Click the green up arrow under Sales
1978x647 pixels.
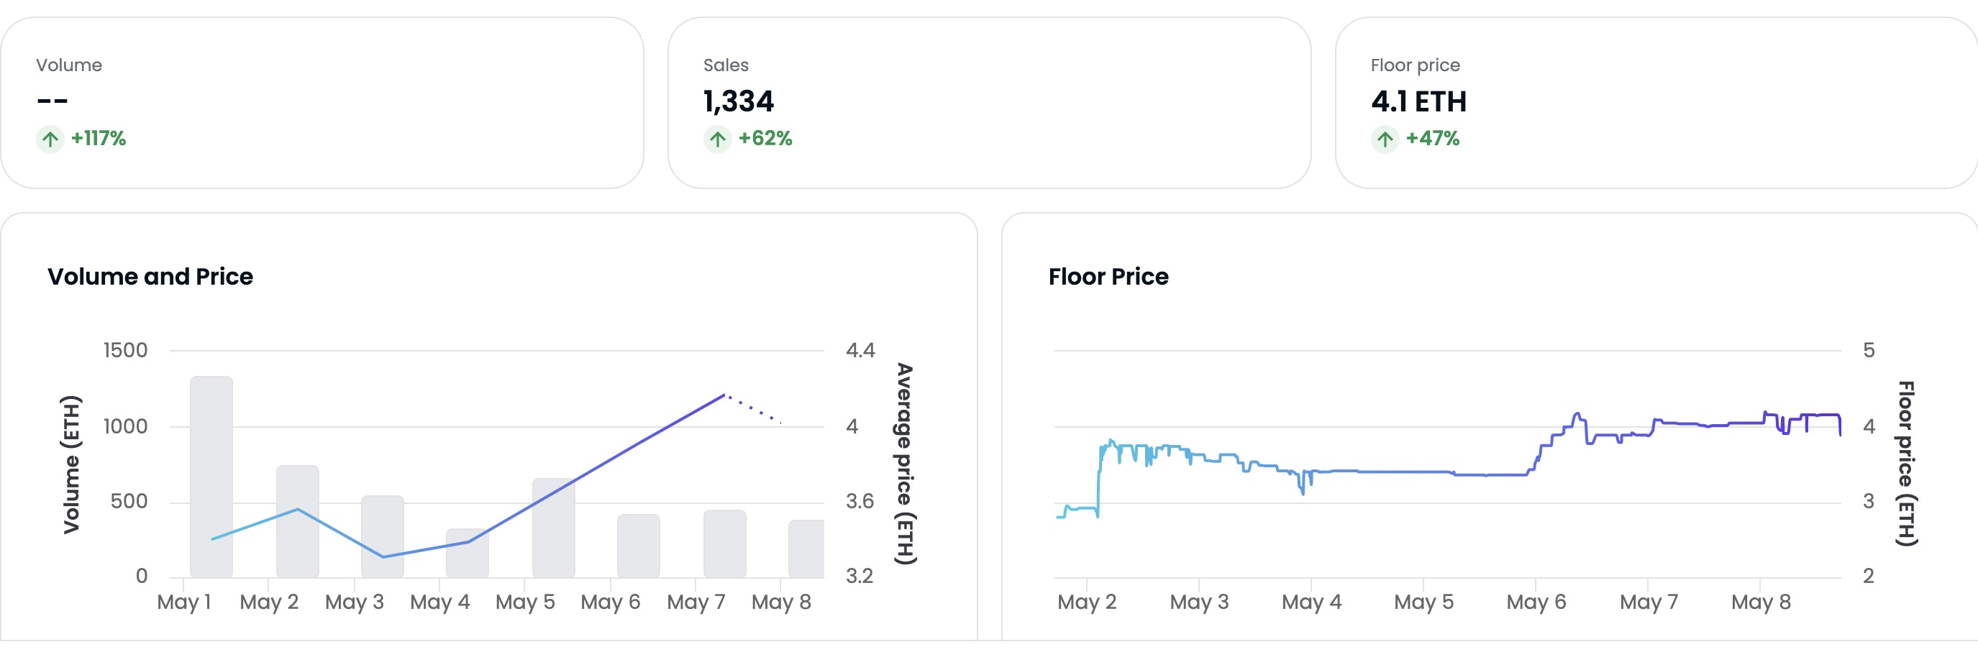pos(717,139)
